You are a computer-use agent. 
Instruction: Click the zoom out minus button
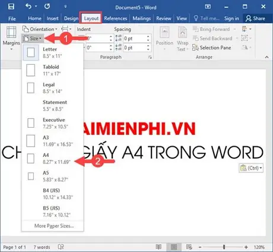click(x=200, y=247)
